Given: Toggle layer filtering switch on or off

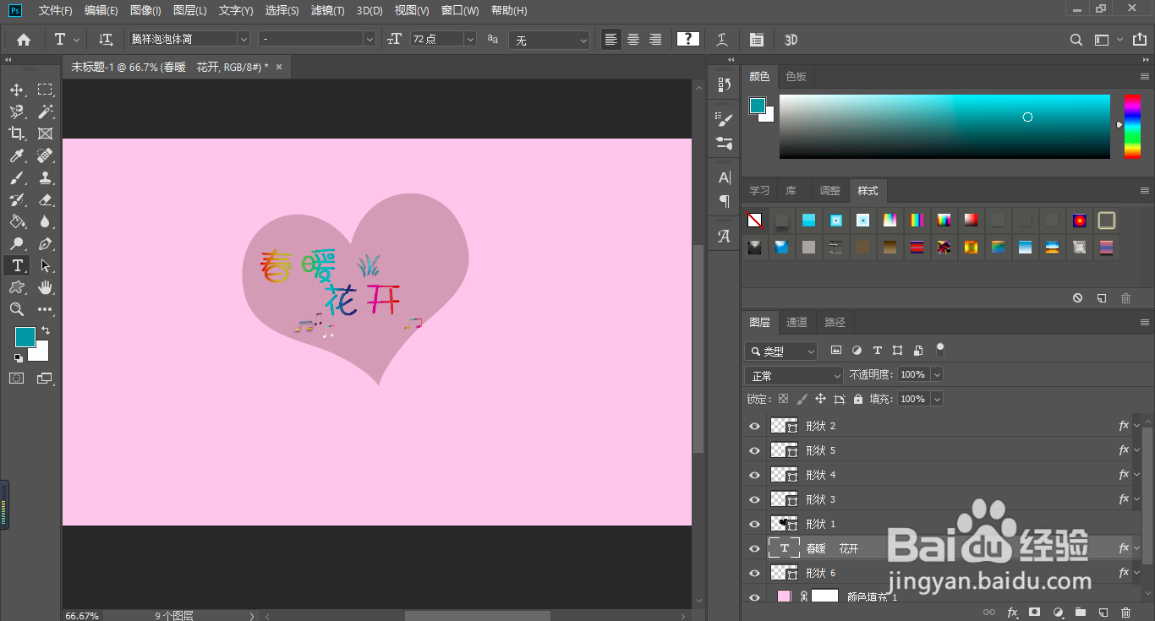Looking at the screenshot, I should click(x=940, y=350).
